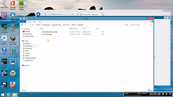Open Internet Explorer from the taskbar
This screenshot has height=97, width=173.
click(8, 95)
